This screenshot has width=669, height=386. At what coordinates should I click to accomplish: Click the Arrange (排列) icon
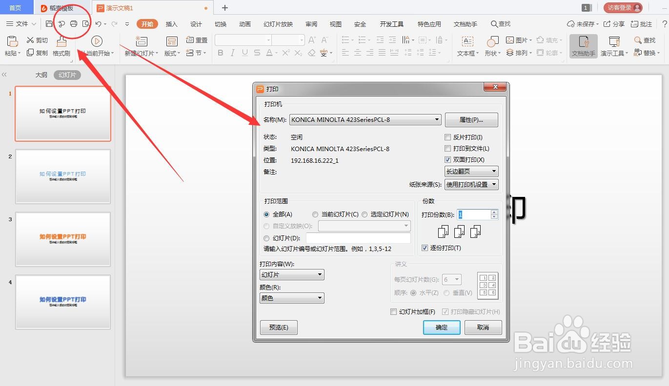click(x=519, y=53)
